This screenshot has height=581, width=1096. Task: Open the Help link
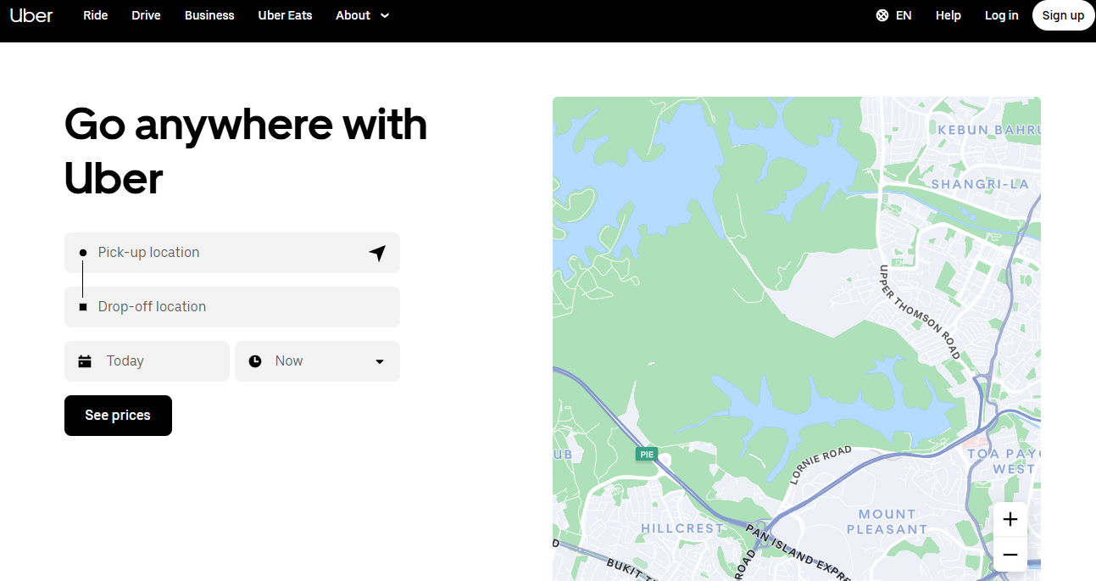[948, 15]
